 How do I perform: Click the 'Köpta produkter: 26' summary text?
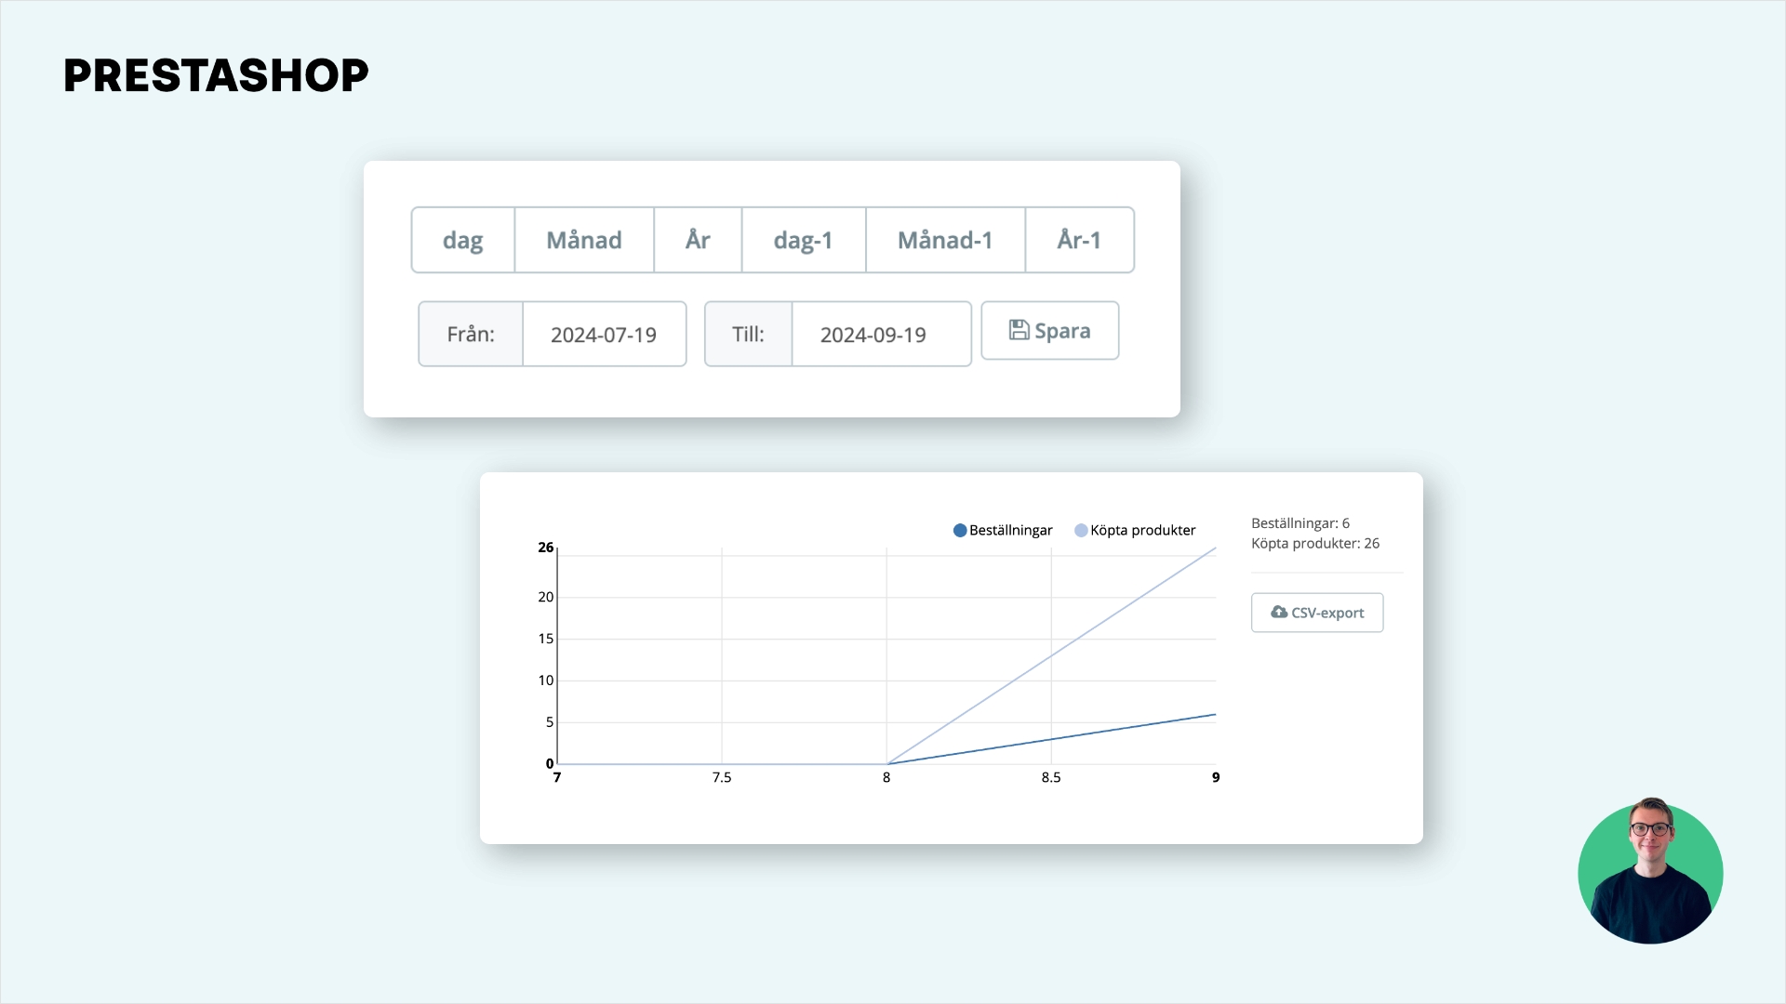pos(1315,544)
